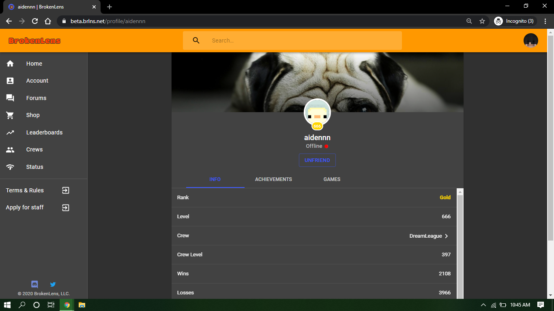Image resolution: width=554 pixels, height=311 pixels.
Task: Open the Status wifi icon
Action: [10, 167]
